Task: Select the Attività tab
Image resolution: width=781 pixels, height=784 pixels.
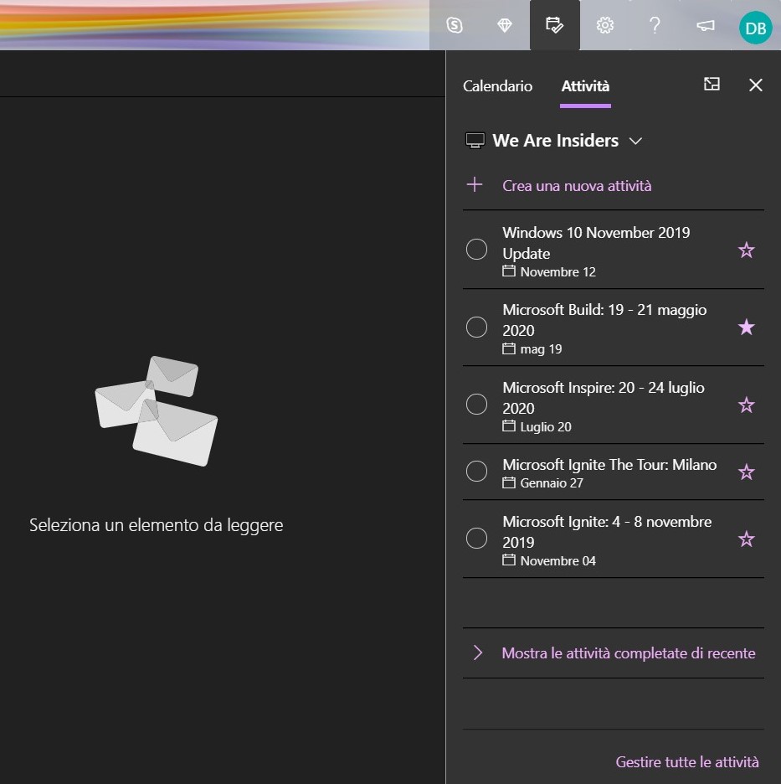Action: [x=585, y=86]
